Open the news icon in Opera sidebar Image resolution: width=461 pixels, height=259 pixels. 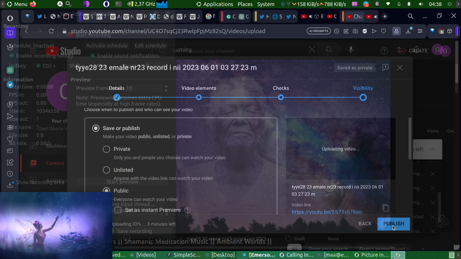click(x=10, y=151)
